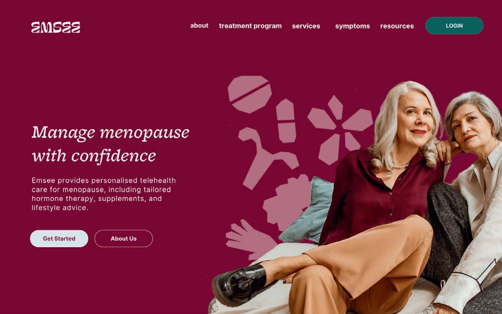This screenshot has height=314, width=502.
Task: Open the symptoms navigation link
Action: (352, 26)
